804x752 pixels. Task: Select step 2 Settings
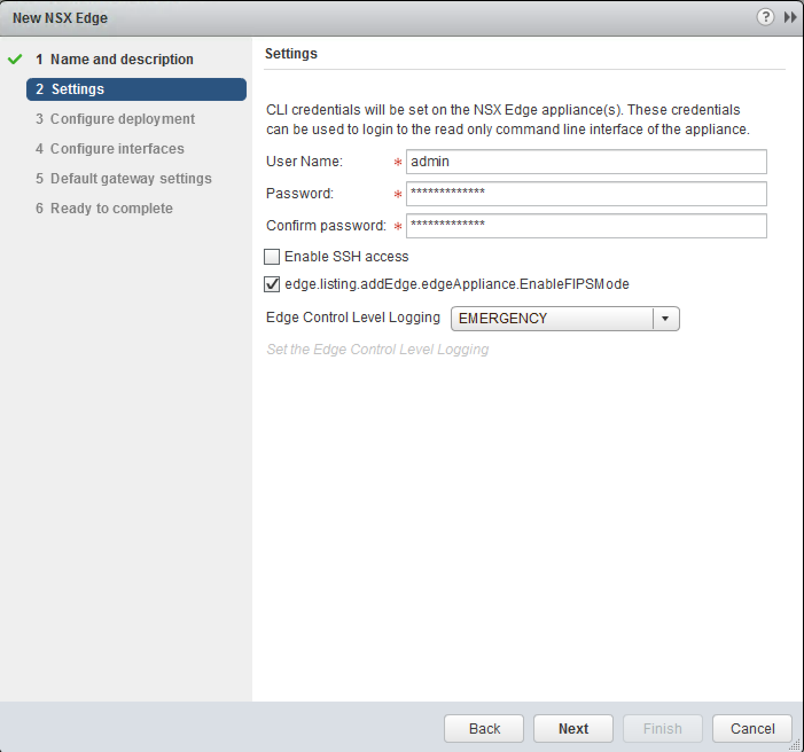[x=136, y=89]
